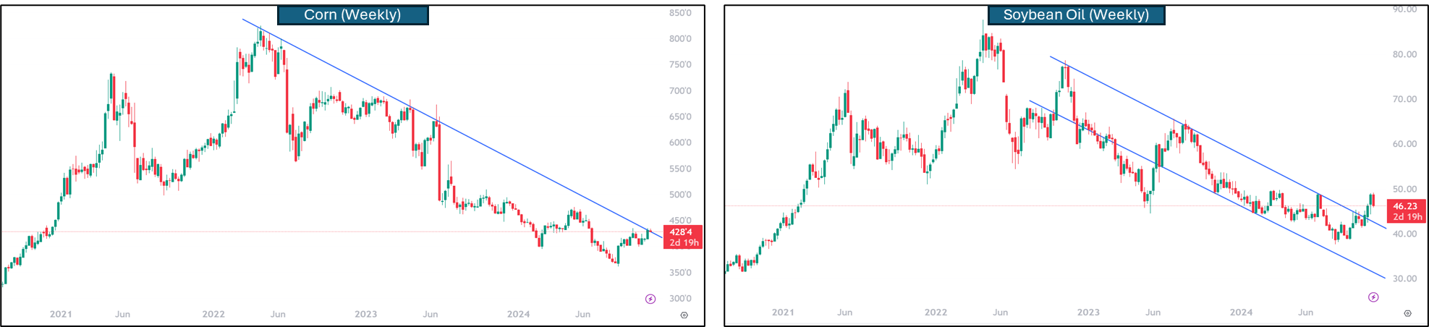The height and width of the screenshot is (327, 1429).
Task: Click the 2021 label on Soybean Oil time axis
Action: coord(783,313)
